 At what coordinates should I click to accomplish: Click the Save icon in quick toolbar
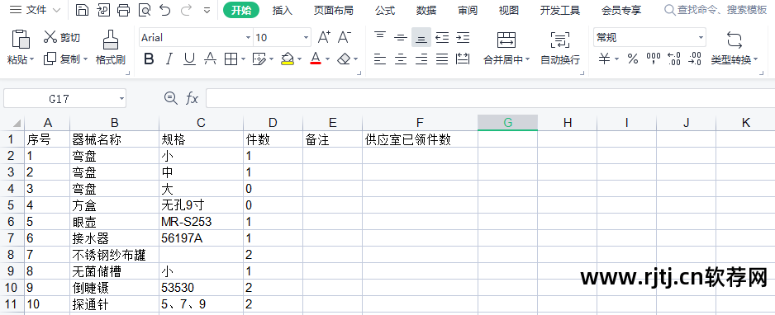point(82,10)
